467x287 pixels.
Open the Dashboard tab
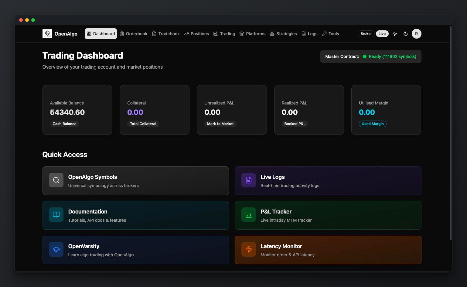(x=101, y=34)
